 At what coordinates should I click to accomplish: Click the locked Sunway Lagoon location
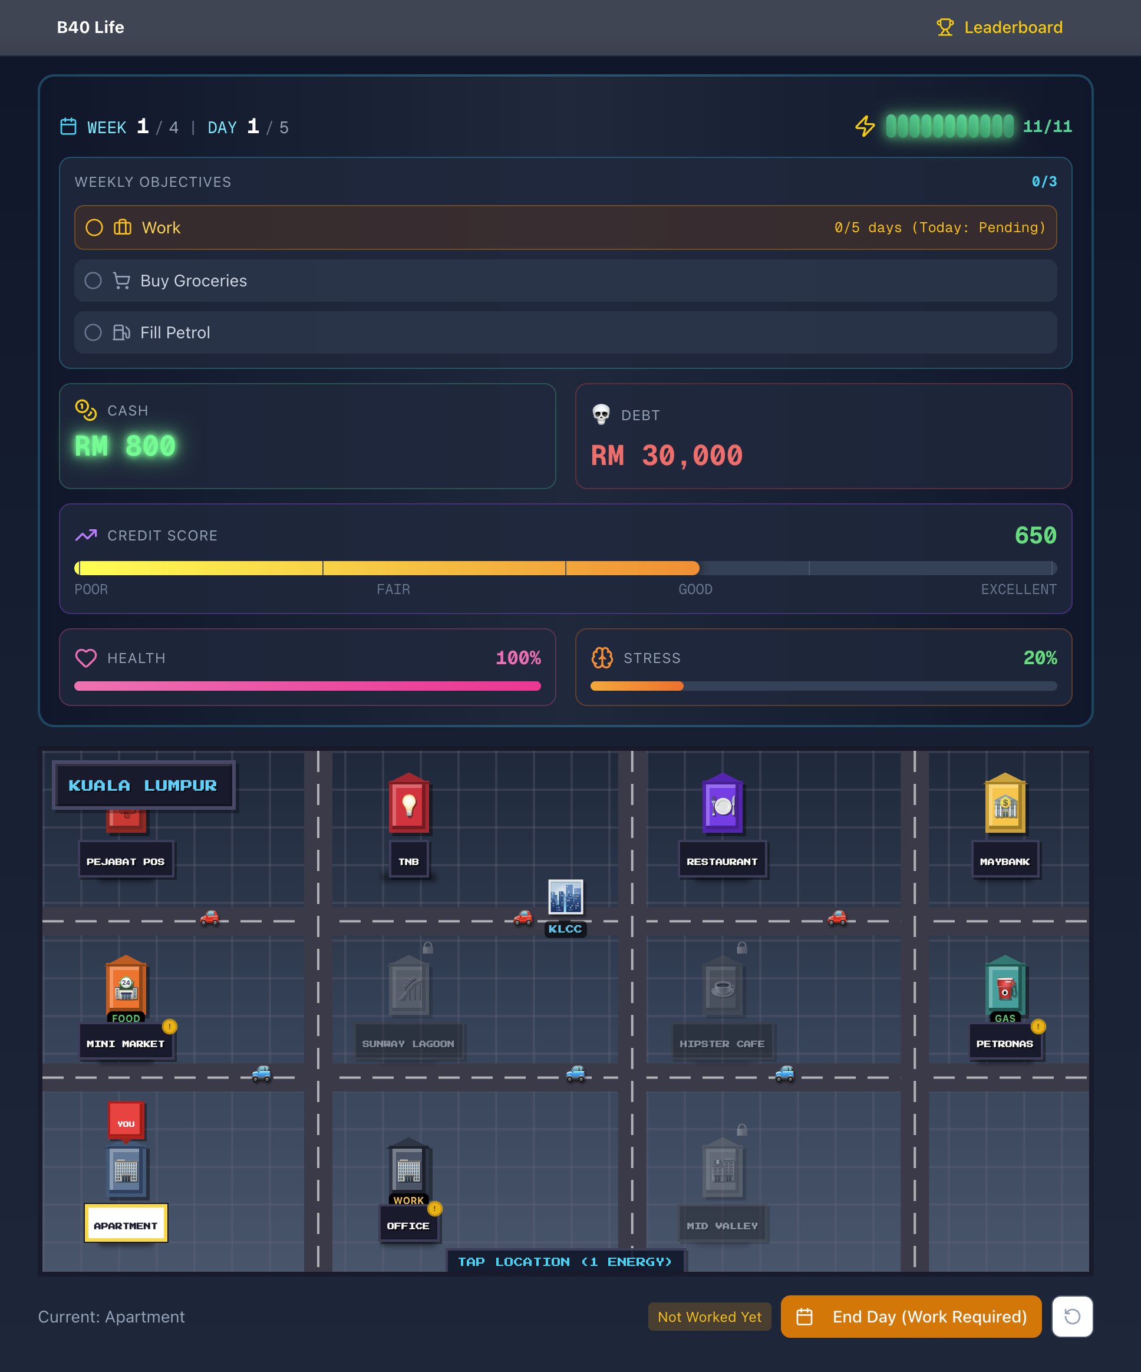pos(408,987)
